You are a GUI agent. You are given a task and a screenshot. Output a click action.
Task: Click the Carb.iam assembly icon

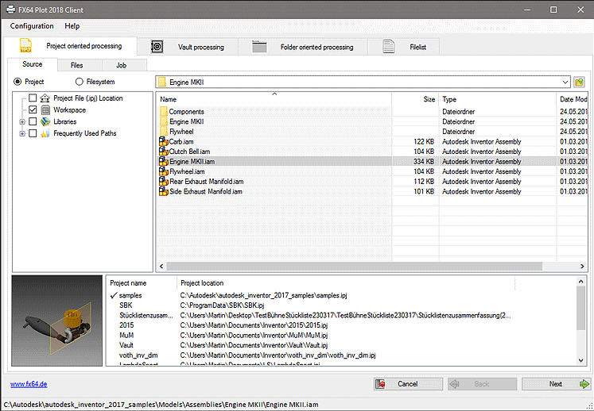click(164, 141)
